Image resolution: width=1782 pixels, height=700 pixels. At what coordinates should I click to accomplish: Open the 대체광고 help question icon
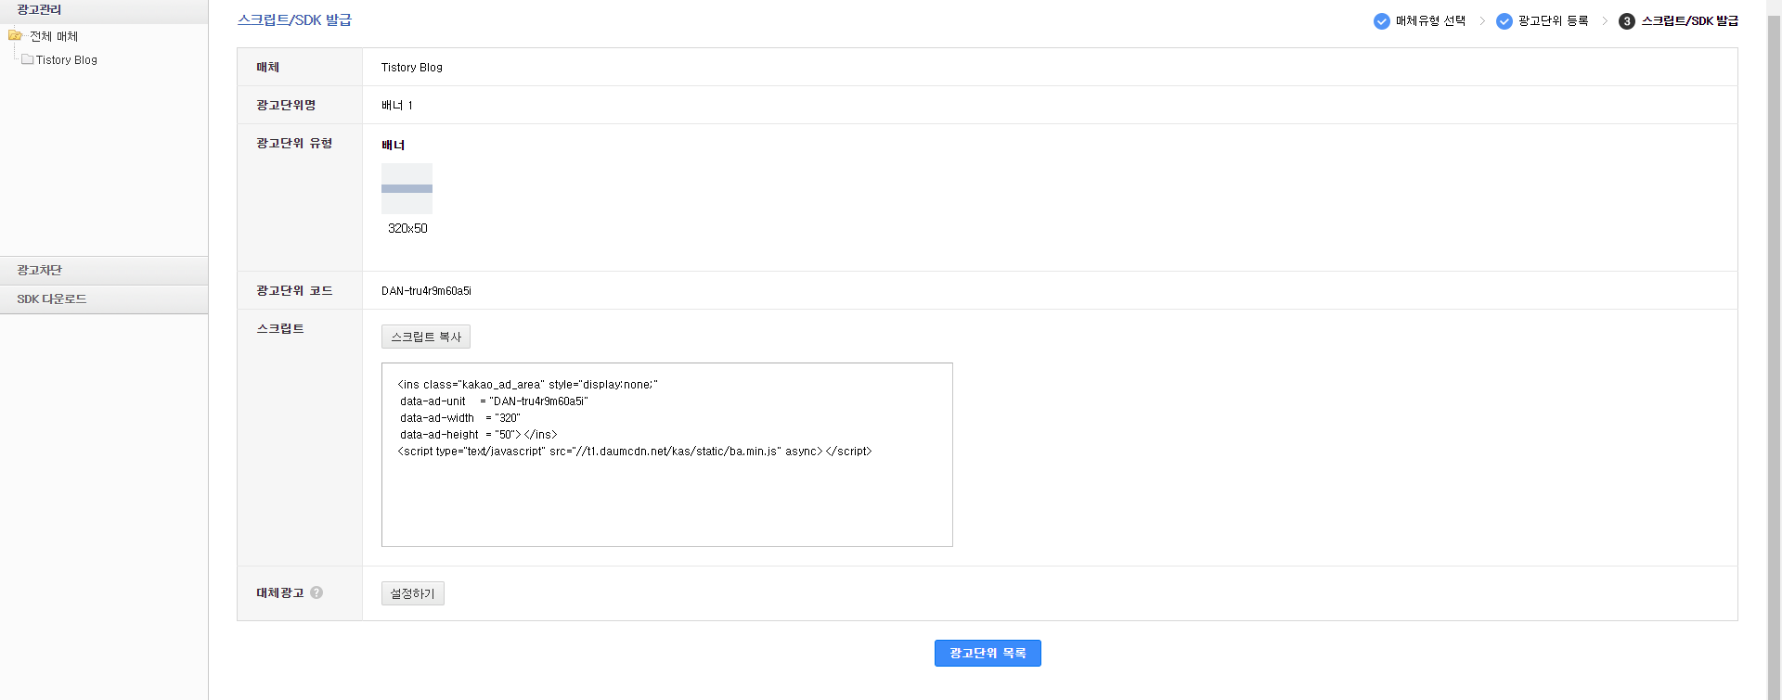(316, 592)
